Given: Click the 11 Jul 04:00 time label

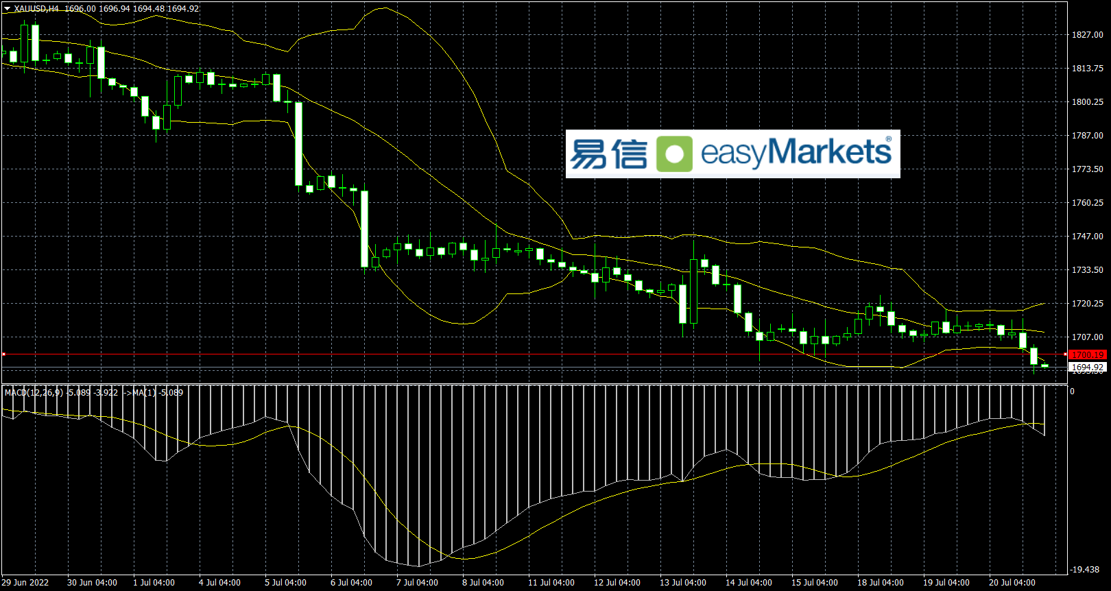Looking at the screenshot, I should (551, 583).
